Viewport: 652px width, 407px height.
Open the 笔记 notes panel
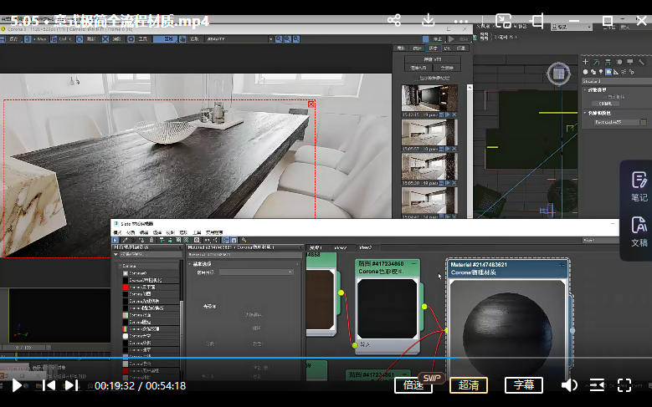point(639,186)
